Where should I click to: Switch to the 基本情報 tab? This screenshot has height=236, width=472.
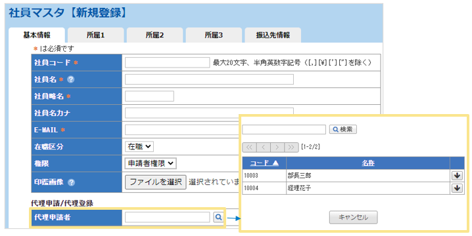pos(37,35)
